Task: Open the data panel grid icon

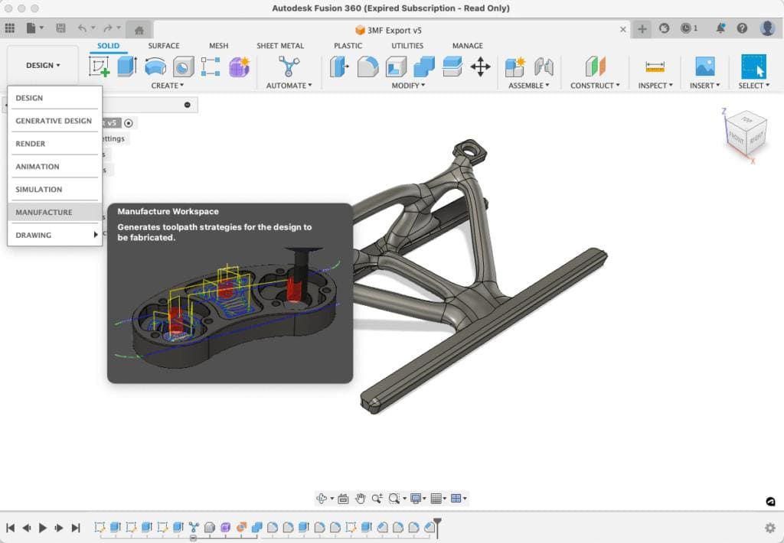Action: (9, 28)
